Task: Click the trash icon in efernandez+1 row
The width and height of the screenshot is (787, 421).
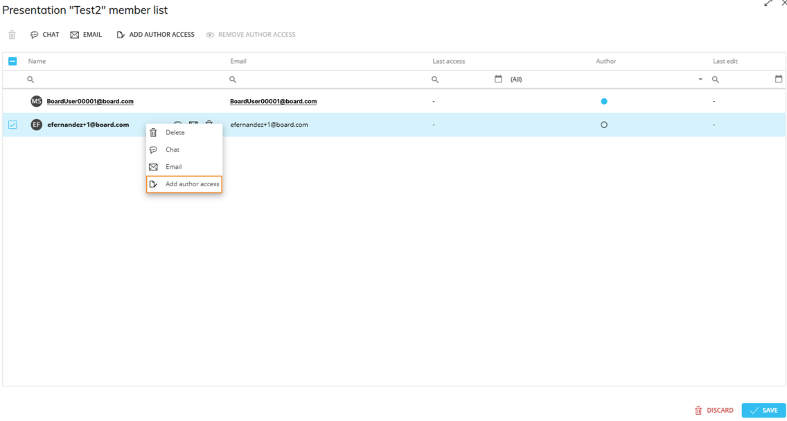Action: point(209,123)
